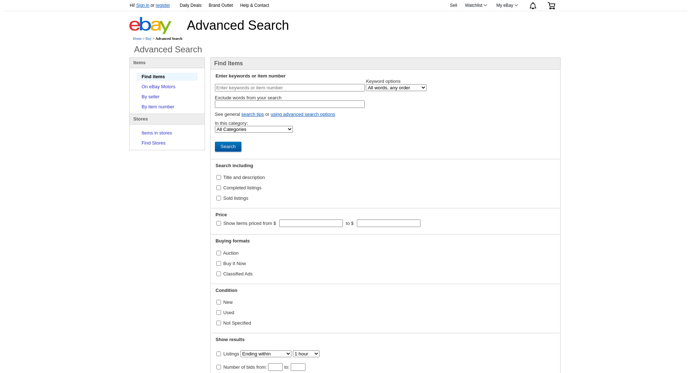The height and width of the screenshot is (373, 690).
Task: Open the All Categories dropdown
Action: [254, 129]
